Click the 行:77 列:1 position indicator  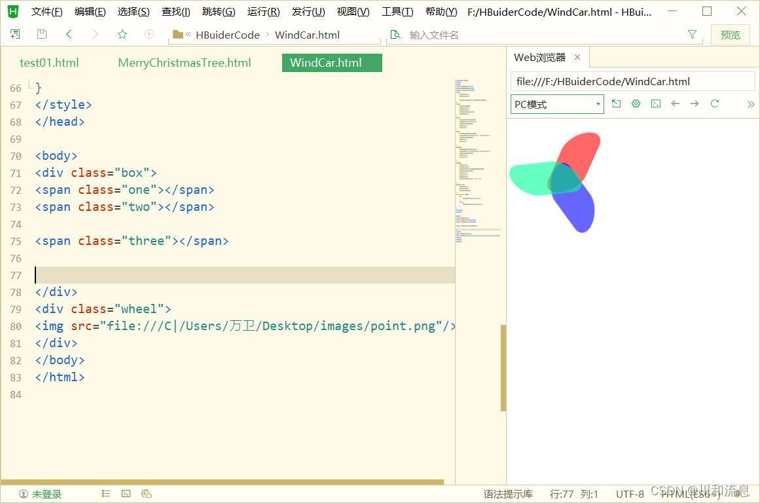click(x=574, y=494)
